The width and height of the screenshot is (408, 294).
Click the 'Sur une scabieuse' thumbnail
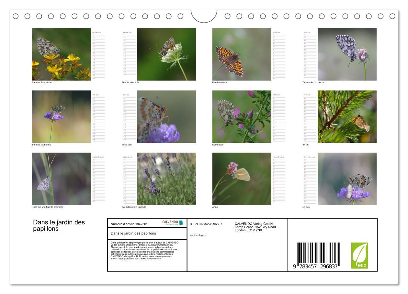61,117
